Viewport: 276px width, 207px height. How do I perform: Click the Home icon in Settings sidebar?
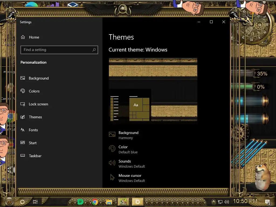(x=23, y=37)
